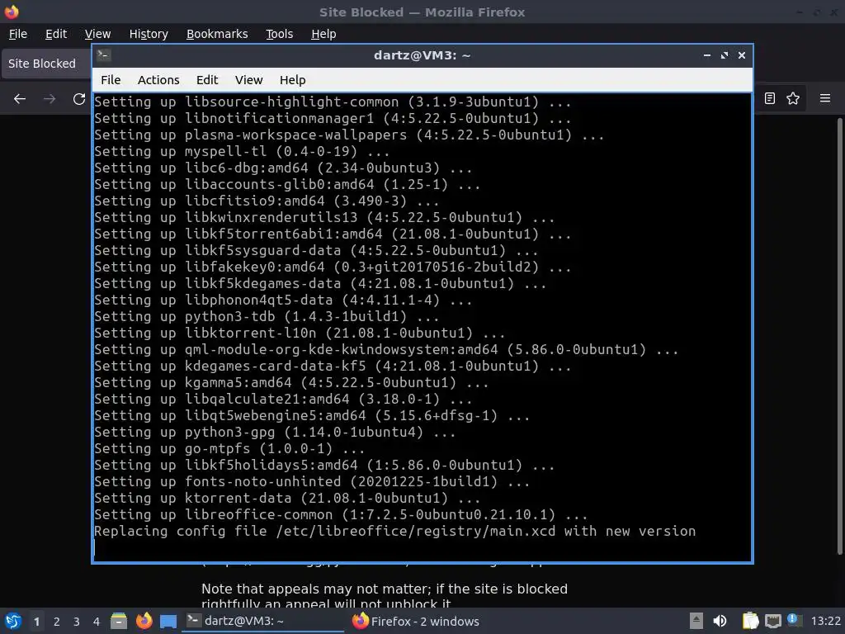Click 'Setting up plasma-workspace-wallpapers' line
845x634 pixels.
[349, 135]
